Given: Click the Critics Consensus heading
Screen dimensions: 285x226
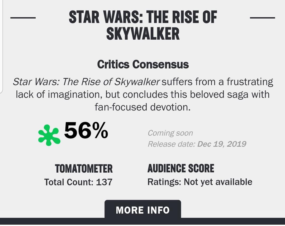Looking at the screenshot, I should click(x=143, y=64).
